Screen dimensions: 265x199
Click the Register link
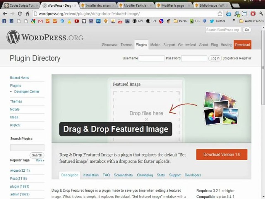point(245,58)
